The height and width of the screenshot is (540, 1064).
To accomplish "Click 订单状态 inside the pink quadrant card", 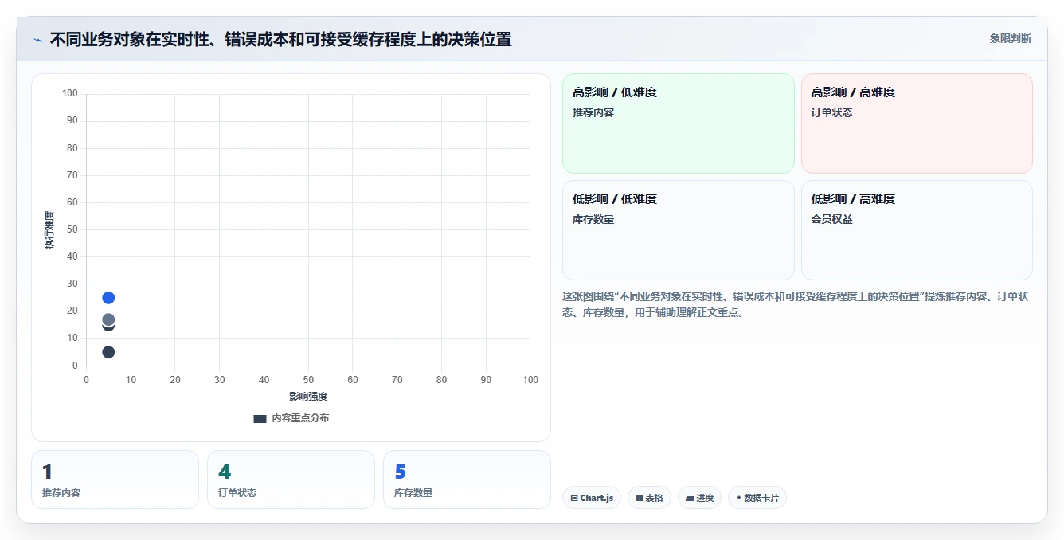I will [831, 112].
